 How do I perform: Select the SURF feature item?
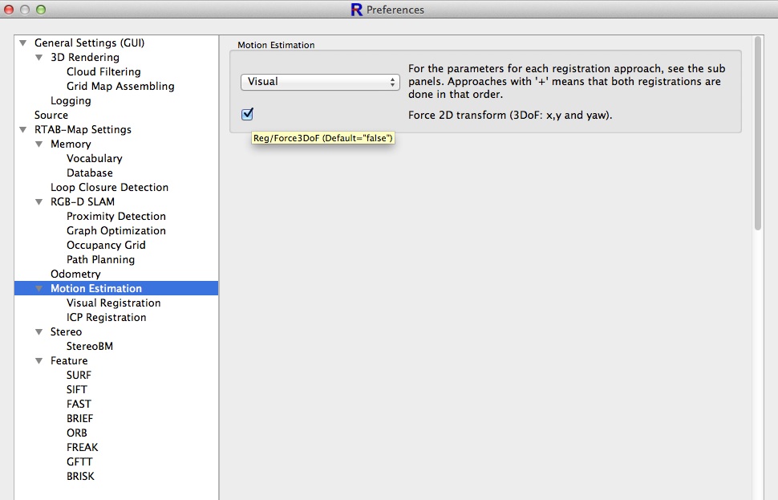click(x=79, y=376)
